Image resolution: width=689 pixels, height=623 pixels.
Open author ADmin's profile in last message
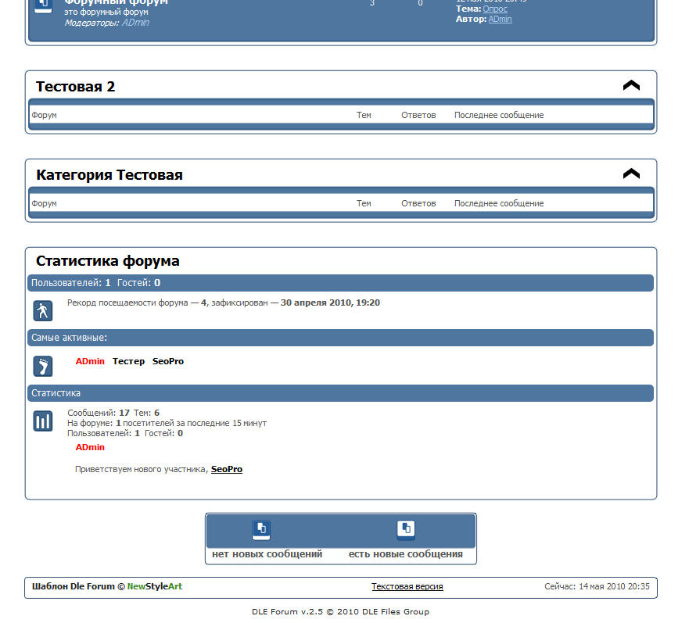point(500,19)
